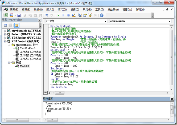Select 工作表1 in project tree
177x125 pixels.
click(30, 52)
